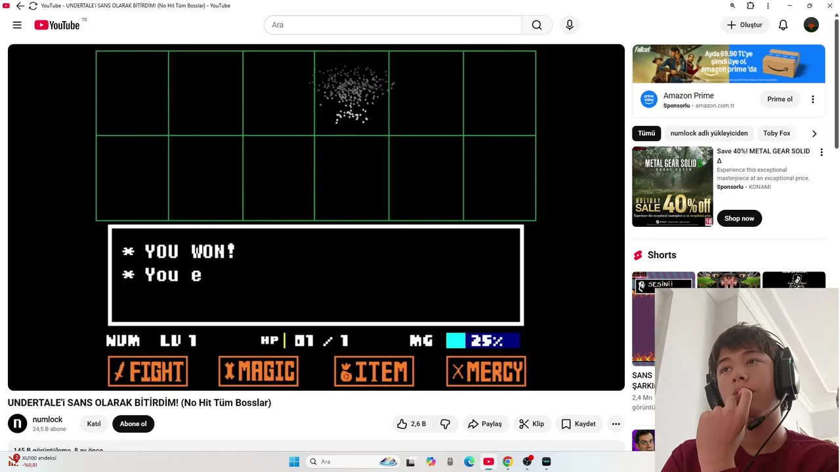
Task: Open the browser extensions puzzle icon
Action: 750,6
